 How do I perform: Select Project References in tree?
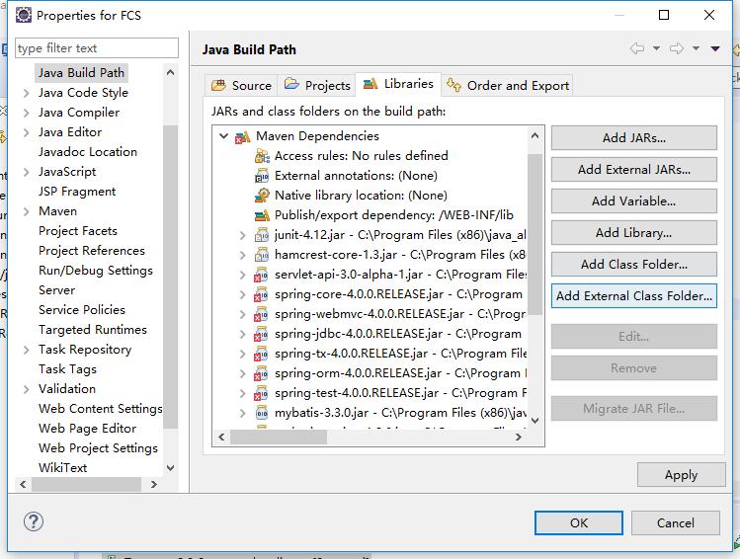[92, 251]
